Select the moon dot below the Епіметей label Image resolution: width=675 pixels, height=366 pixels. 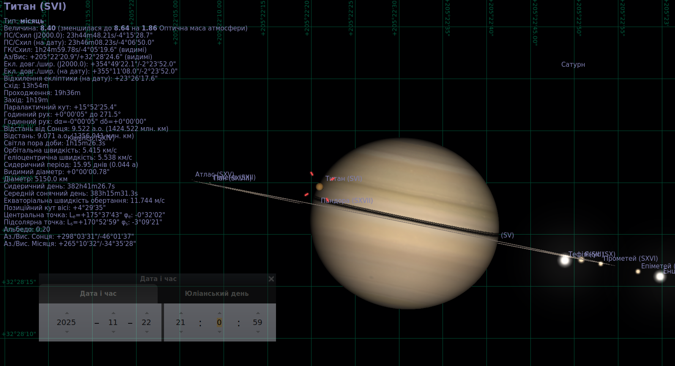coord(638,272)
